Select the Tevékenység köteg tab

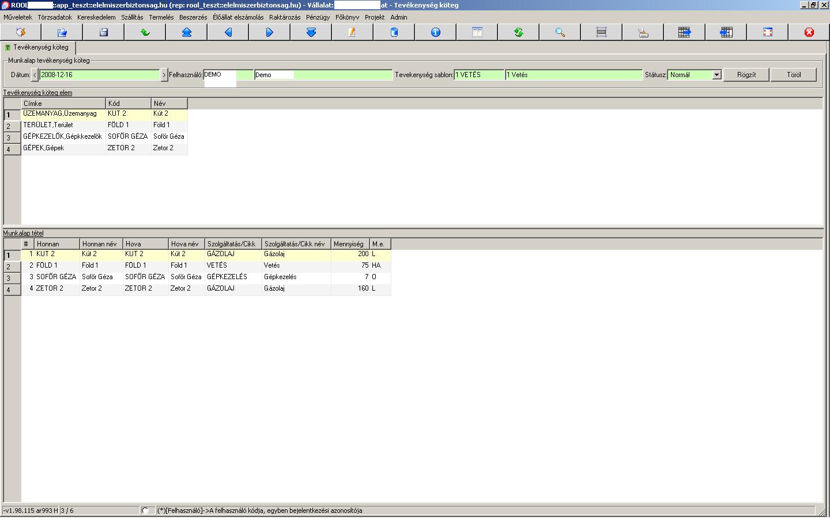(x=39, y=47)
